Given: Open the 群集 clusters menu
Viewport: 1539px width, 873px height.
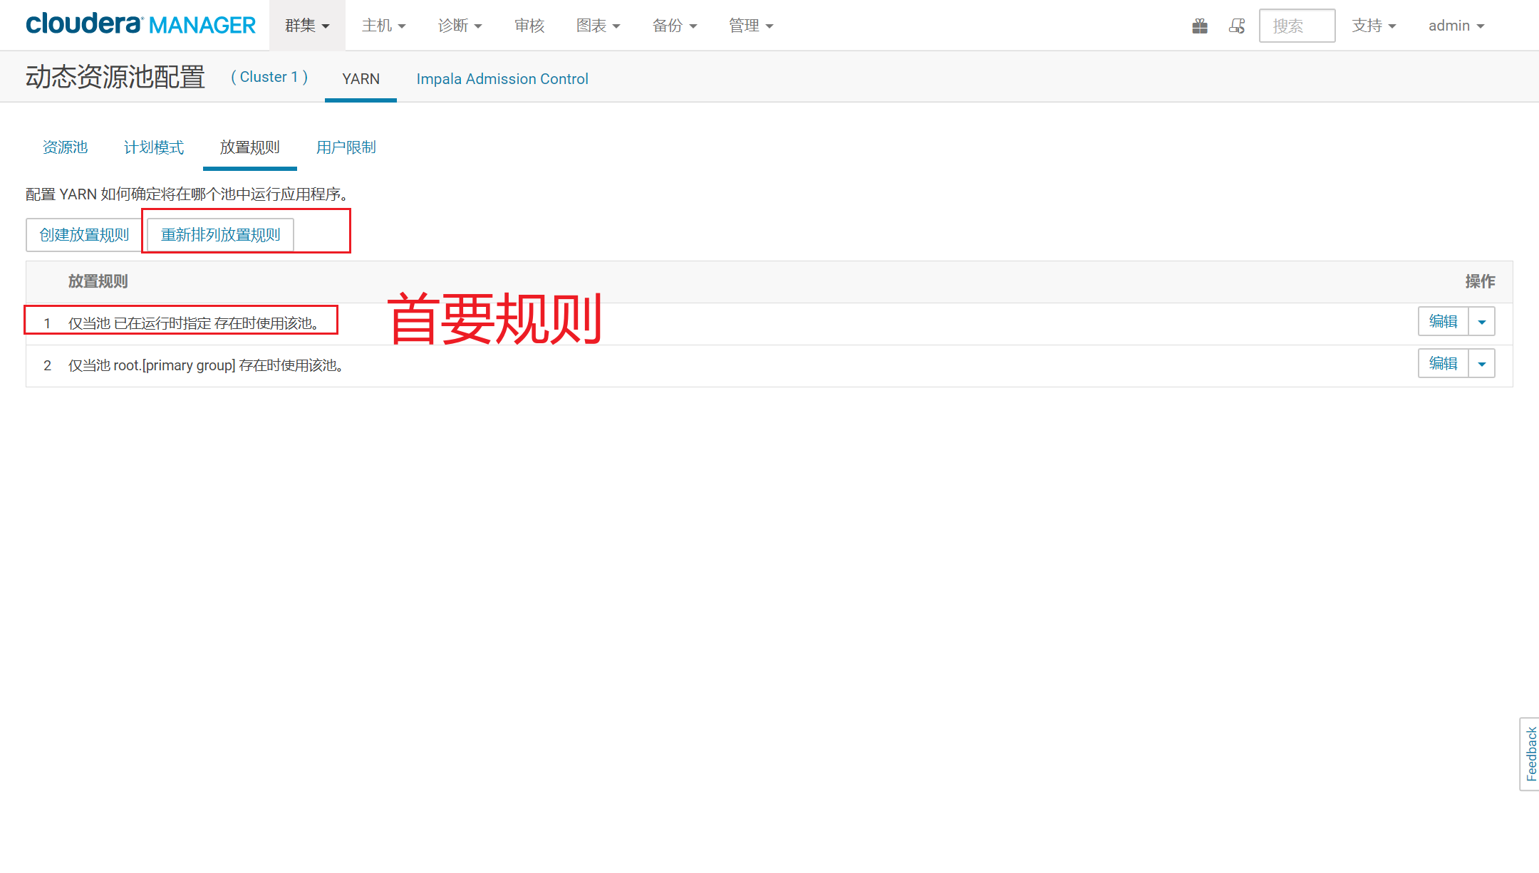Looking at the screenshot, I should click(307, 26).
